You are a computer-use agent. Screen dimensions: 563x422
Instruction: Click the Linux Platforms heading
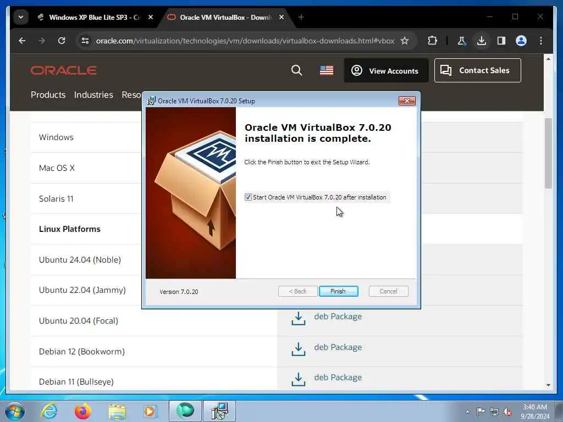70,229
